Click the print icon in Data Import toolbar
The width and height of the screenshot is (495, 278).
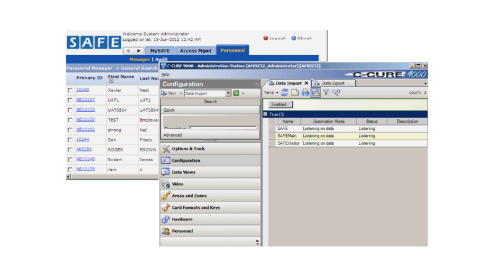[x=305, y=93]
